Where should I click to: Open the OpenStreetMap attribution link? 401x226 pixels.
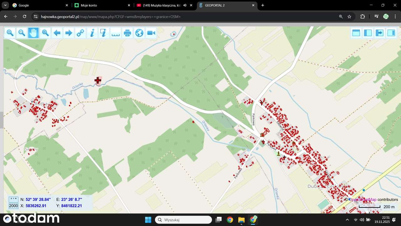[x=363, y=200]
